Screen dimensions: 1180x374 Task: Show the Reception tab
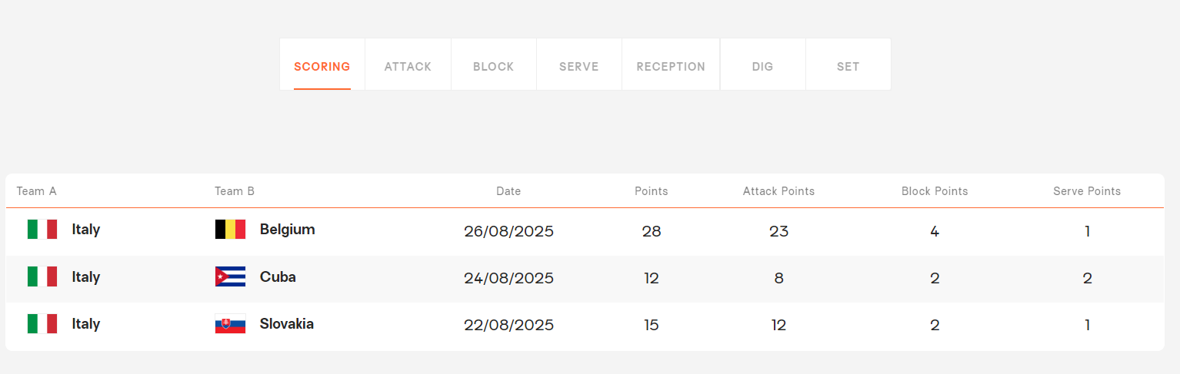click(671, 67)
